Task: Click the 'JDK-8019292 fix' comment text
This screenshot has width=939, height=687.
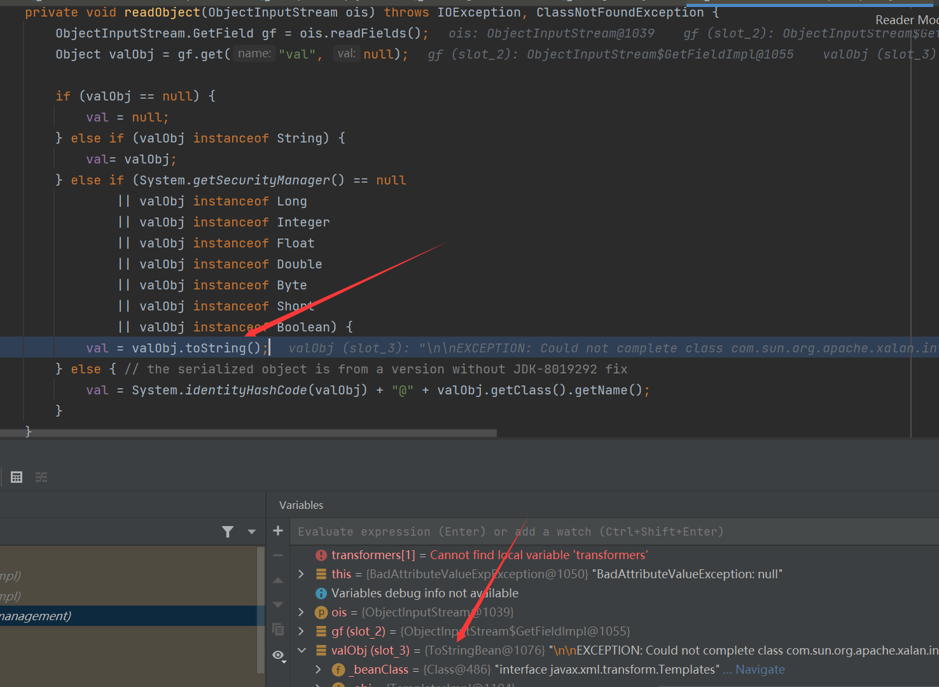Action: [571, 369]
